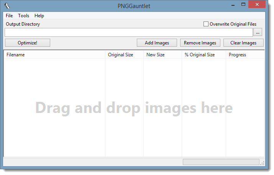
Task: Start optimization with the Optimize! button
Action: (28, 43)
